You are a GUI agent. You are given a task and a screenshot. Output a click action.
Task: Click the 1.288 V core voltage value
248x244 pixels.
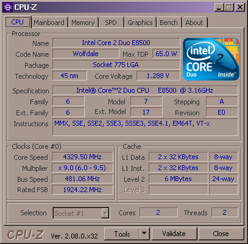point(158,76)
